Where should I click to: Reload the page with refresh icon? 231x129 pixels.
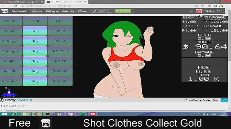click(x=15, y=6)
